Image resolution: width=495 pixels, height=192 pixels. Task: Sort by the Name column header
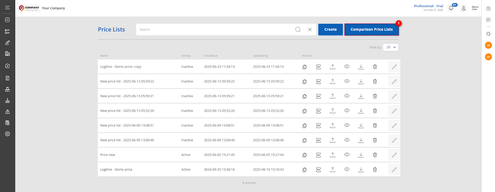(x=104, y=56)
